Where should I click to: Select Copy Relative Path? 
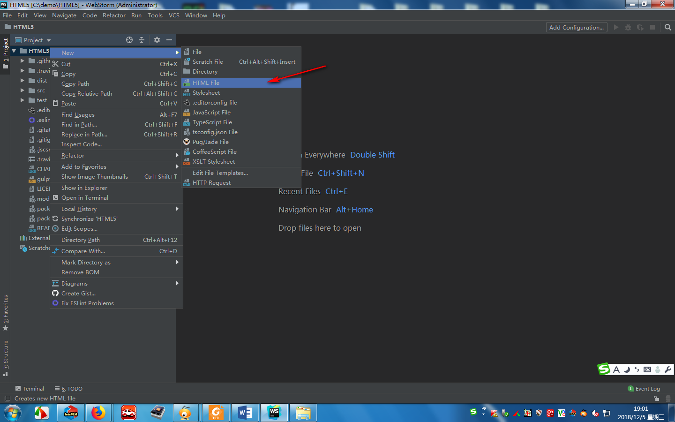coord(116,94)
